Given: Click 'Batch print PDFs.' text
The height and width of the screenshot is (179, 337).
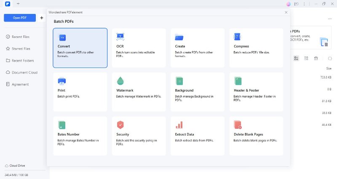Looking at the screenshot, I should point(69,96).
